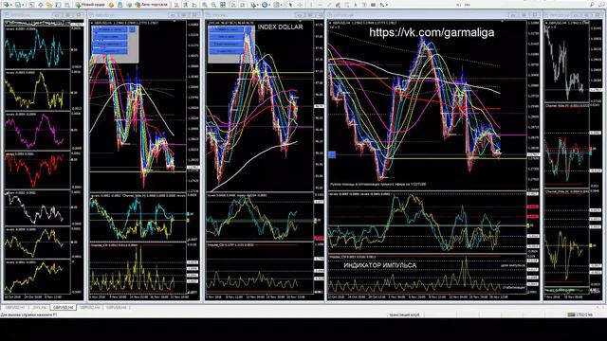
Task: Open MetaEditor via gold diamond icon
Action: (x=112, y=5)
